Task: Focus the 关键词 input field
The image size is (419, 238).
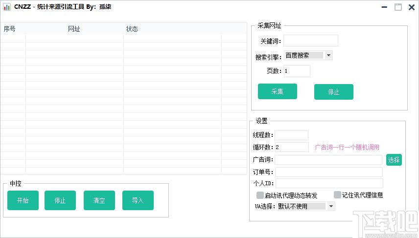Action: point(311,41)
